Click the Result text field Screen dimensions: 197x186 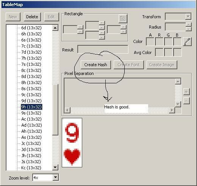[x=103, y=49]
